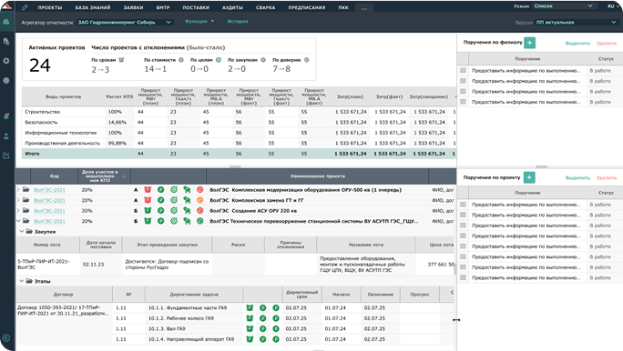Open ЗАО Гидроинжиниринг Сибирь company dropdown
Viewport: 623px width, 351px height.
tap(125, 22)
